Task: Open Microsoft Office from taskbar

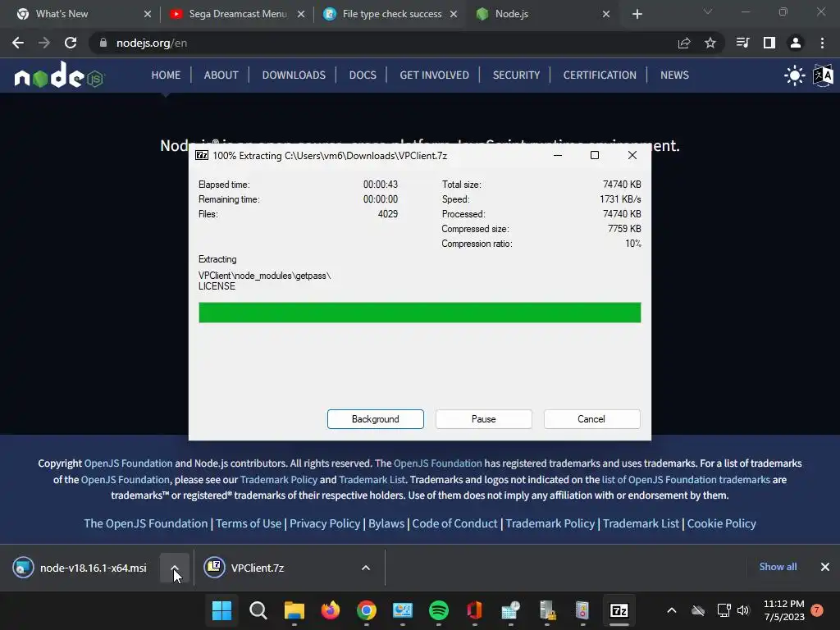Action: tap(475, 610)
